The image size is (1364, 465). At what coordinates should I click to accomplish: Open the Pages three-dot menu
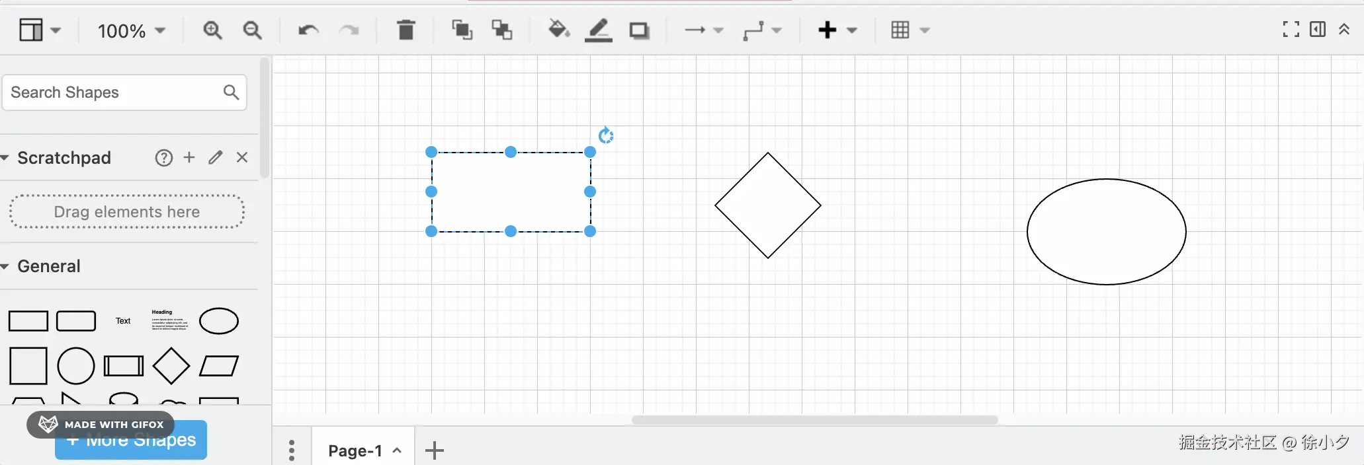(x=292, y=450)
